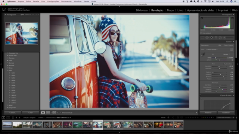Filter by green color label
This screenshot has width=239, height=134.
[206, 118]
